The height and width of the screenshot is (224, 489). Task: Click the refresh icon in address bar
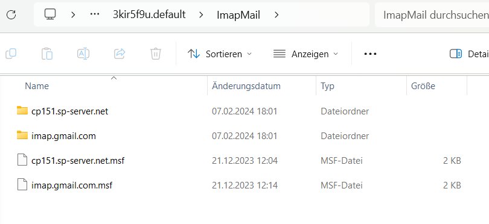[x=11, y=14]
